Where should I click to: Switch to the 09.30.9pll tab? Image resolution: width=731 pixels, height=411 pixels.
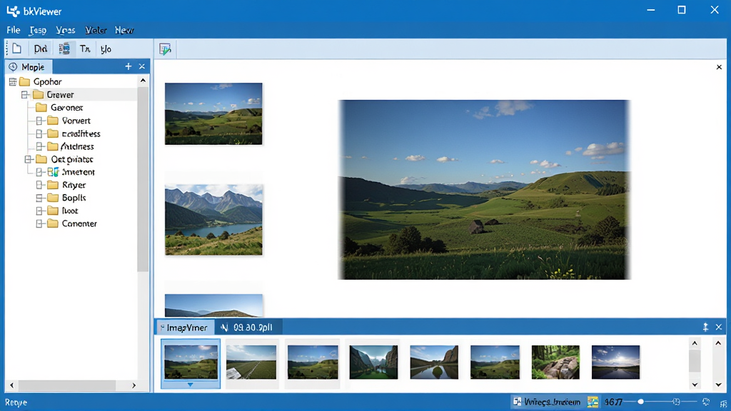pos(247,328)
